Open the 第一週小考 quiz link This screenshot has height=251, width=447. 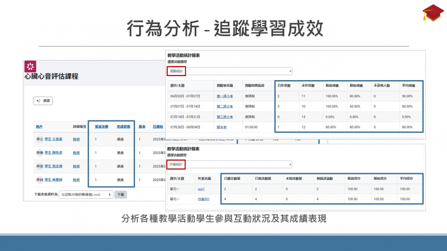225,96
